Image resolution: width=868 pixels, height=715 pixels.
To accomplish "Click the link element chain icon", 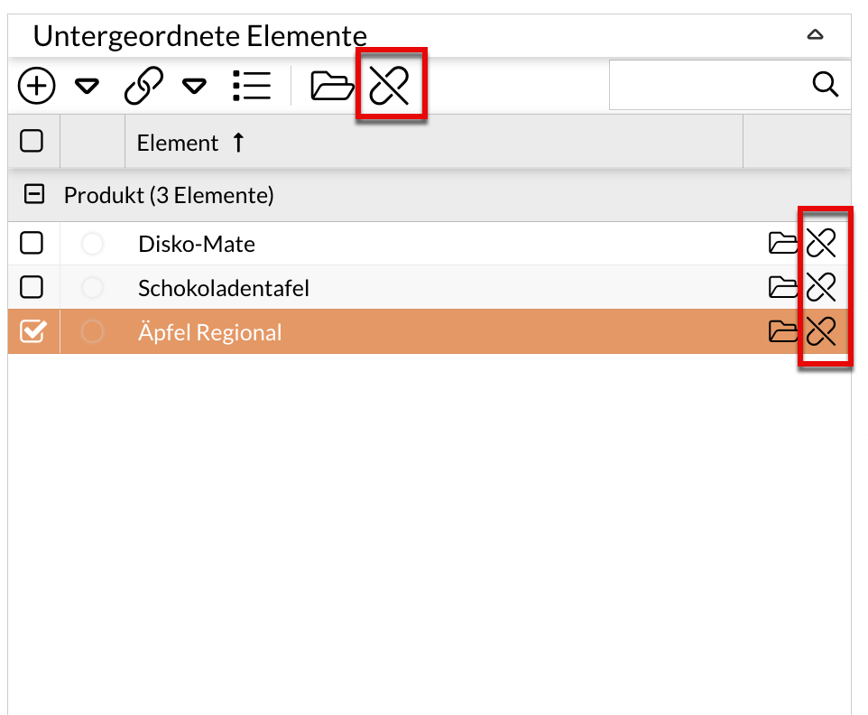I will click(x=143, y=86).
